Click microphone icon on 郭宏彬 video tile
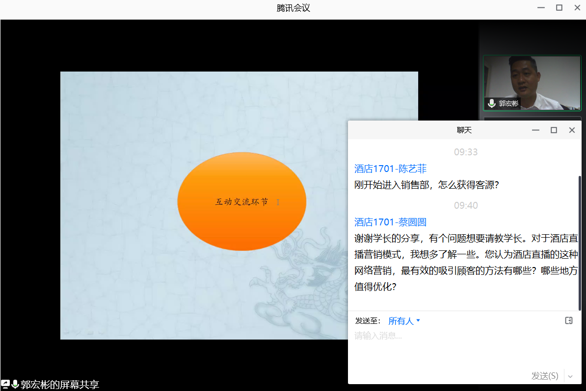This screenshot has width=586, height=391. (492, 103)
